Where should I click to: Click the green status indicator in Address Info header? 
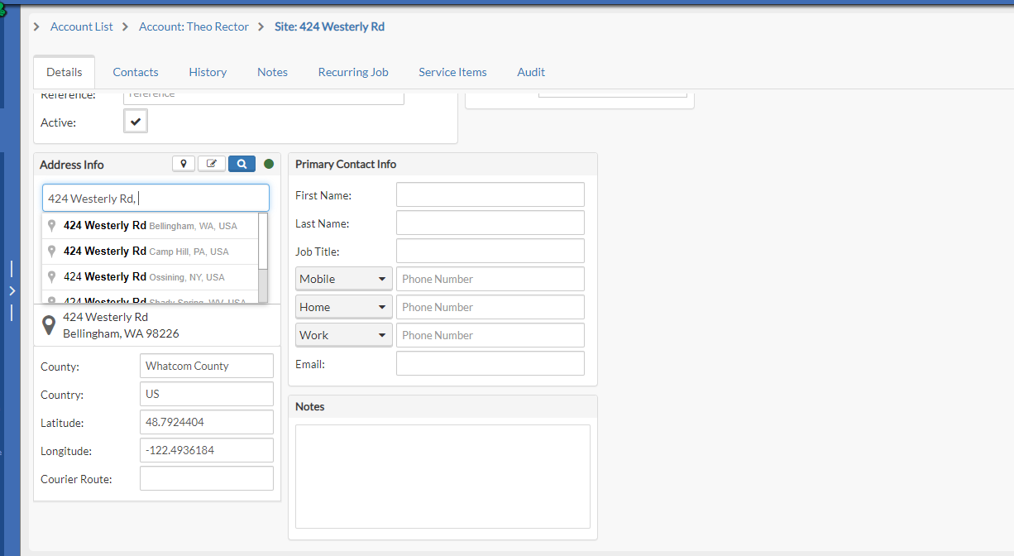pos(268,164)
